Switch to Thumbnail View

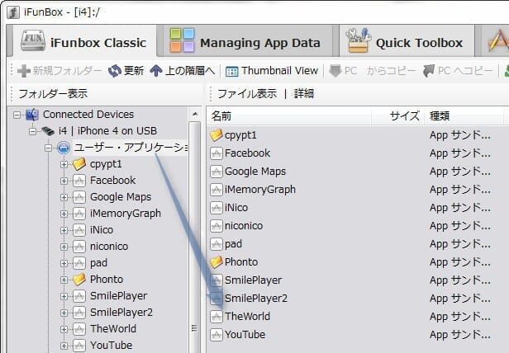pyautogui.click(x=232, y=71)
